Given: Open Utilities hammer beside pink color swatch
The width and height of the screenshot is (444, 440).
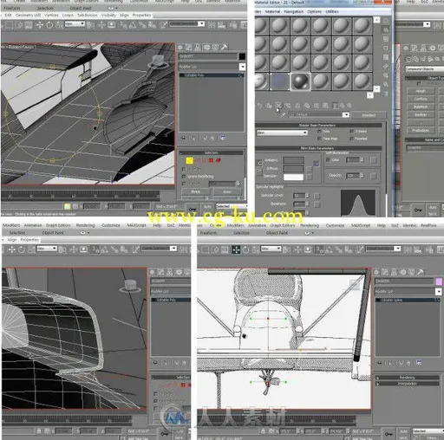Looking at the screenshot, I should [x=421, y=272].
